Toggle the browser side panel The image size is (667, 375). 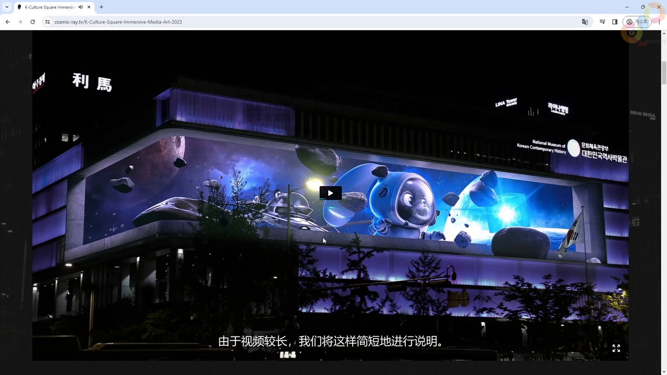[x=615, y=22]
